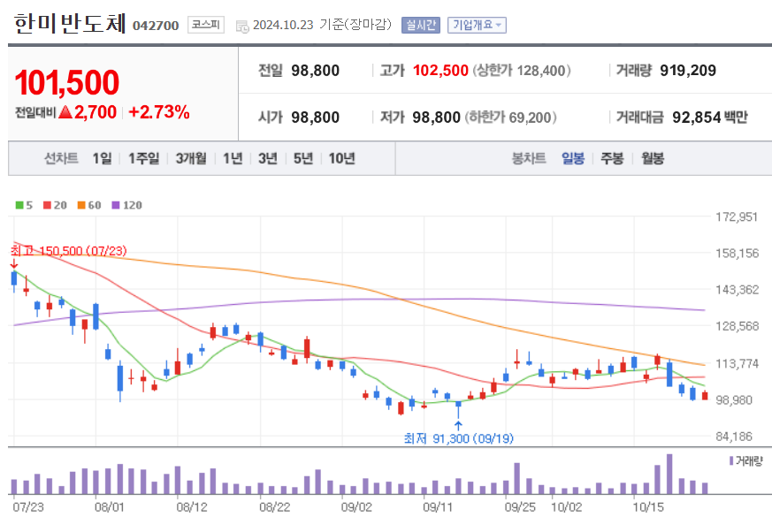The width and height of the screenshot is (772, 532).
Task: Click the 08/01 date axis label
Action: (110, 507)
